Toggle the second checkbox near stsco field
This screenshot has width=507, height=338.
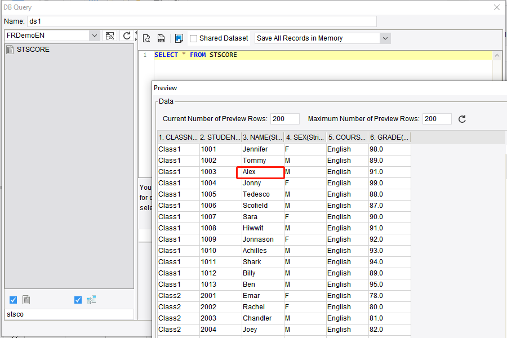pyautogui.click(x=78, y=300)
